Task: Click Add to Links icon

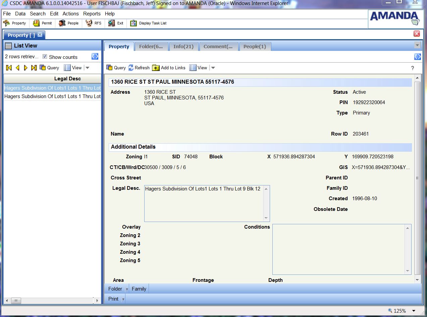Action: pos(156,68)
